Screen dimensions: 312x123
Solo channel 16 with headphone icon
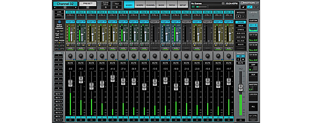coord(229,120)
